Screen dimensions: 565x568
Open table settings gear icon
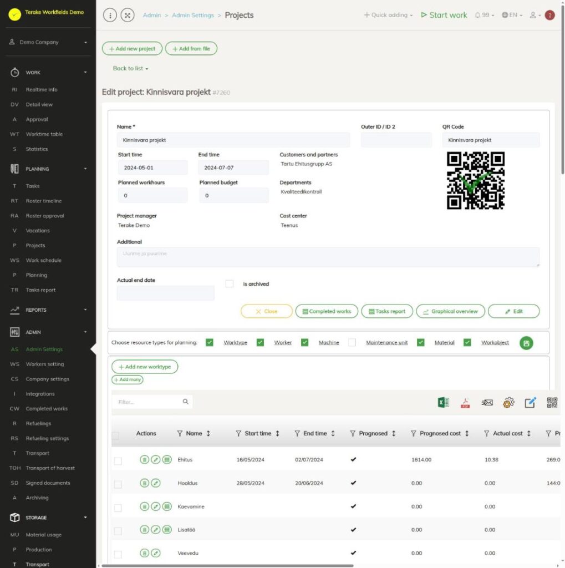(x=508, y=403)
